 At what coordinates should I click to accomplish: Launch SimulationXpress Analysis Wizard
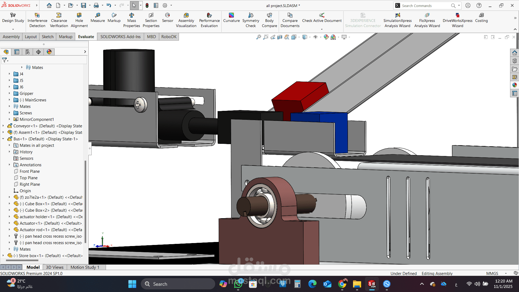click(397, 20)
